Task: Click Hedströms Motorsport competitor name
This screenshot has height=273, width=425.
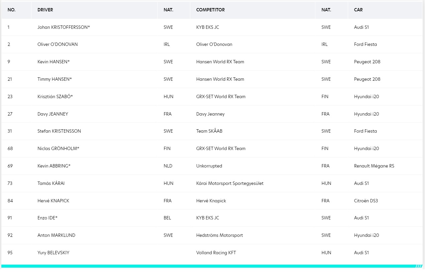Action: (x=220, y=235)
